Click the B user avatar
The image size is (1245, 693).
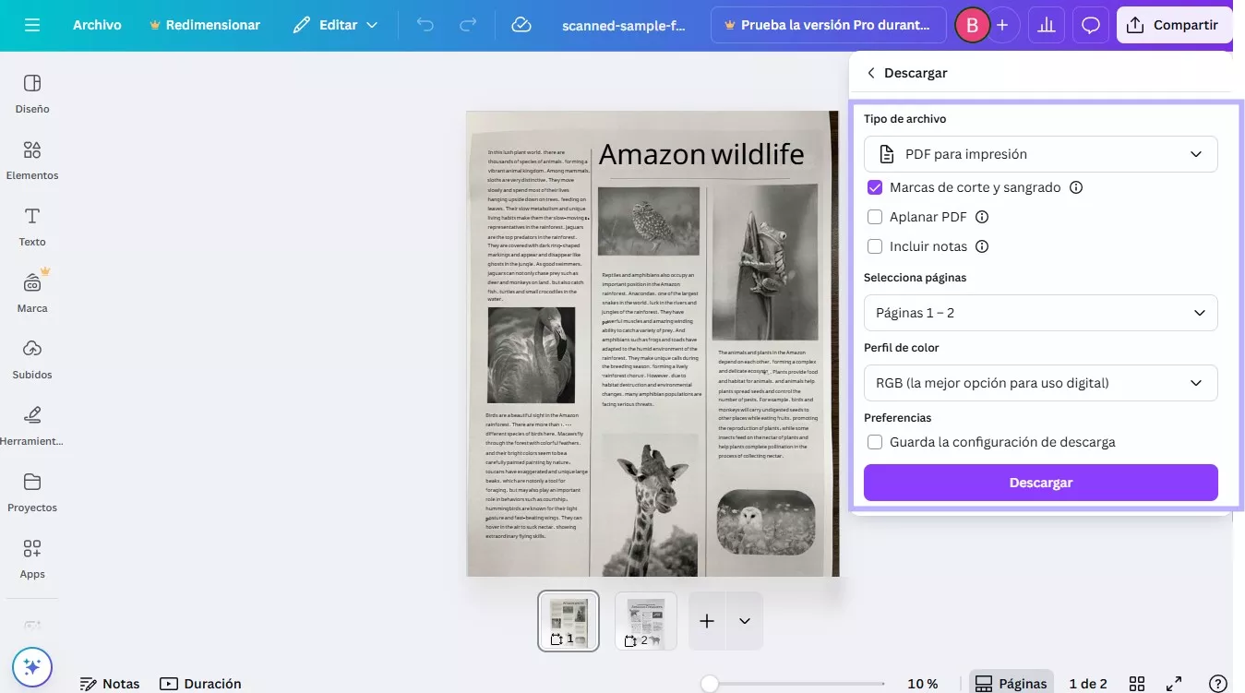[972, 25]
